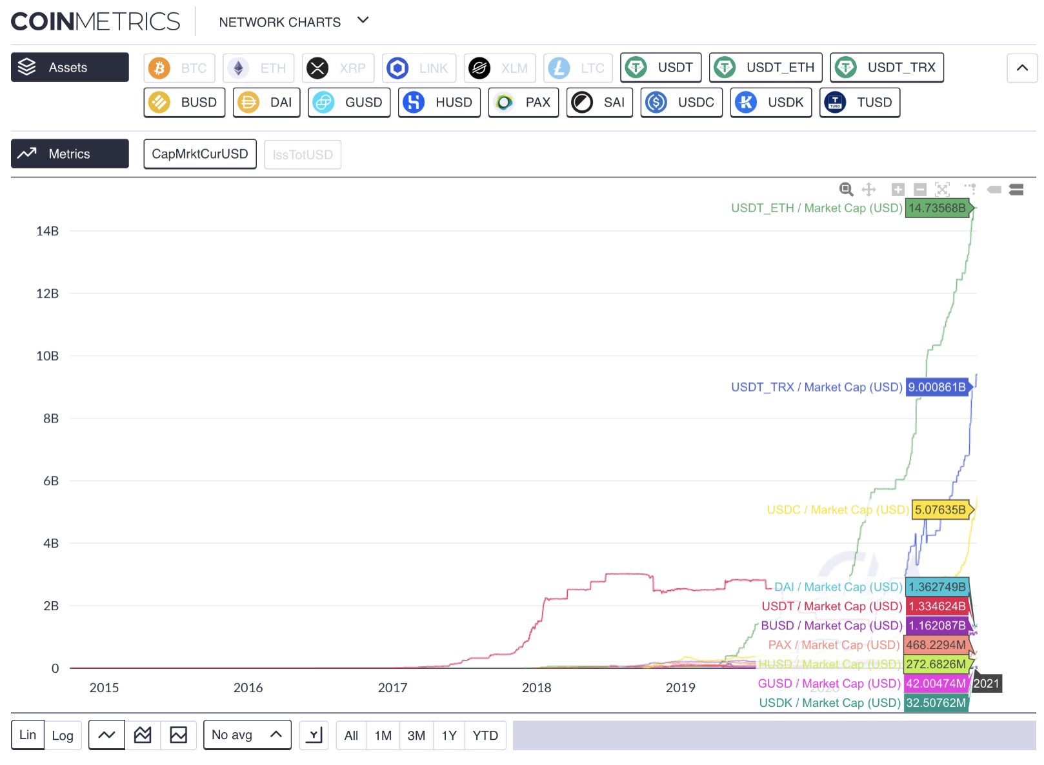1044x765 pixels.
Task: Select the 1Y time range
Action: tap(449, 735)
